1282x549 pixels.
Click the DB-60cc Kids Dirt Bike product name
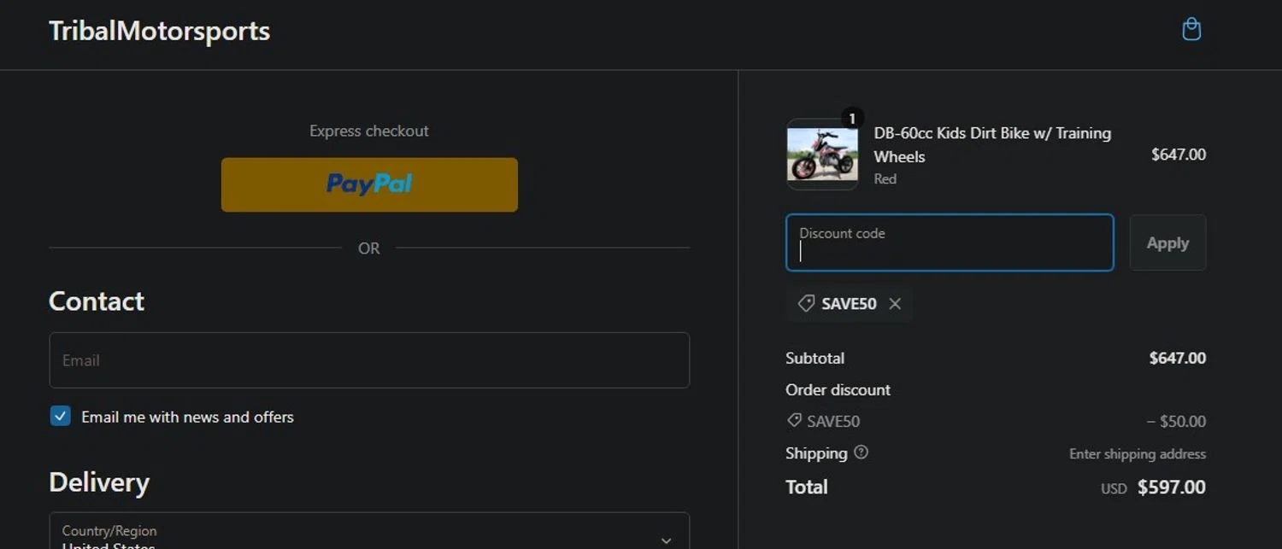click(992, 144)
